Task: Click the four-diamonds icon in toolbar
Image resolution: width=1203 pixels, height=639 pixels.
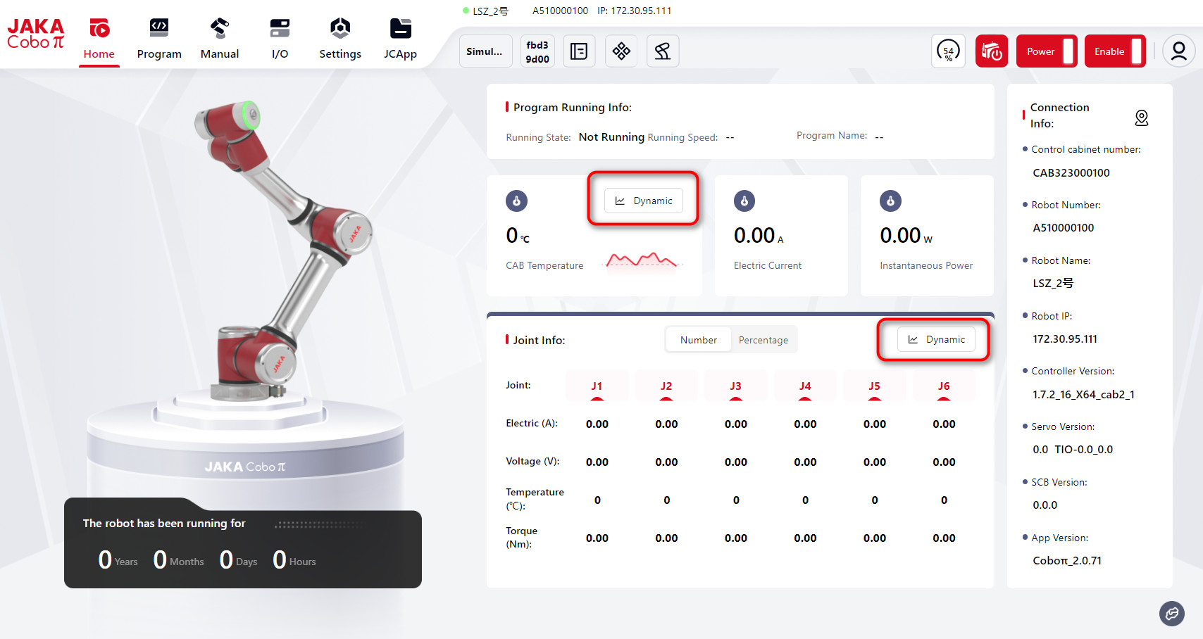Action: click(621, 51)
